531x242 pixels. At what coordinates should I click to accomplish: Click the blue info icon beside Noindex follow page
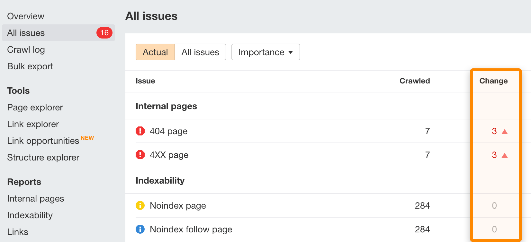click(140, 229)
